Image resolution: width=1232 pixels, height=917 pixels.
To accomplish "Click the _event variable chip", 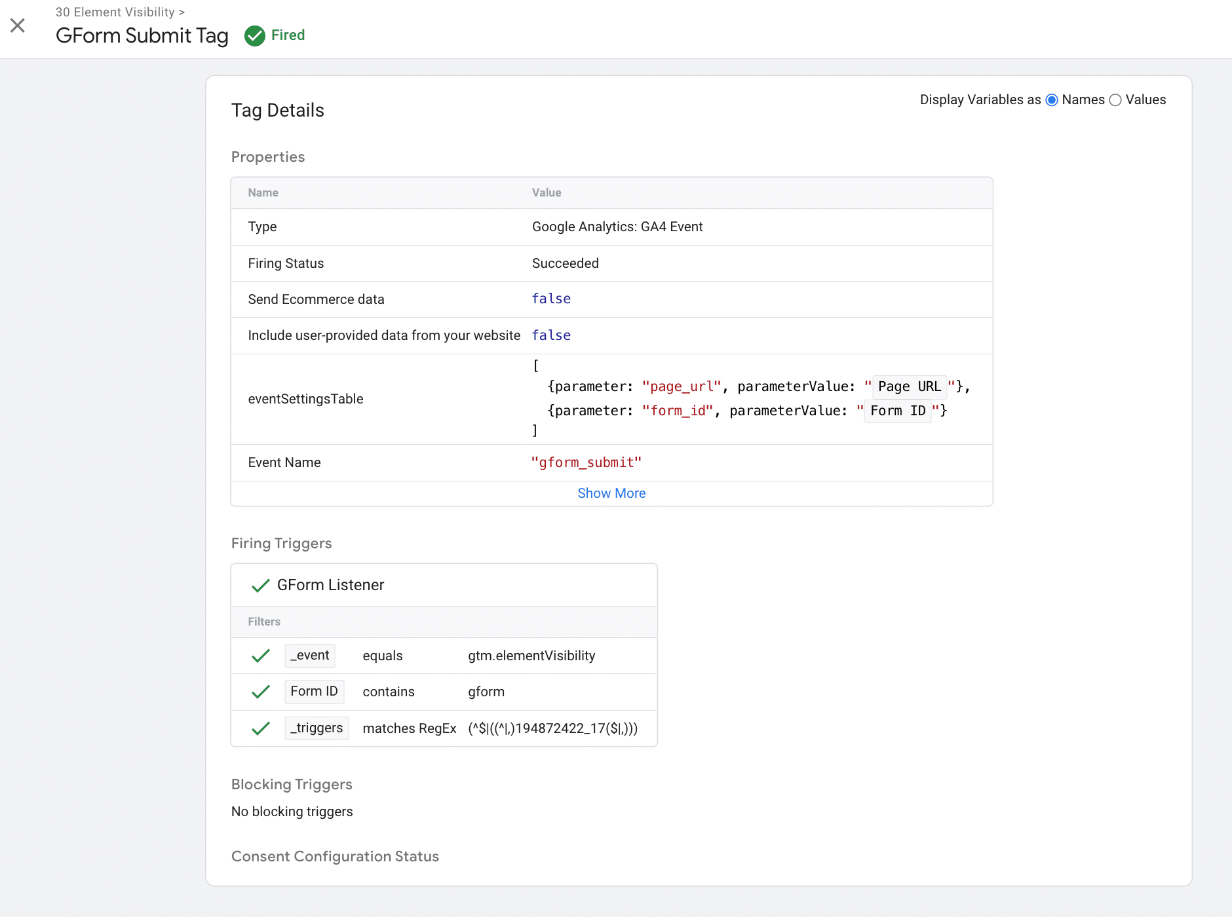I will [x=310, y=656].
